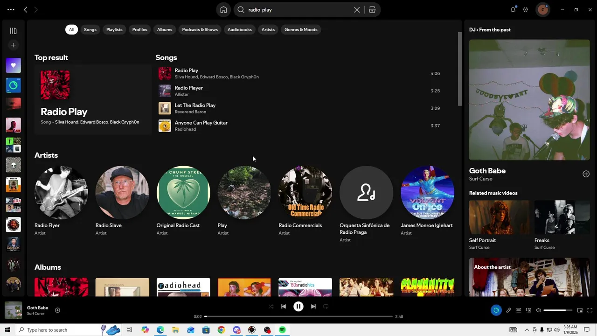Open Task View in the taskbar
The height and width of the screenshot is (336, 597).
[129, 330]
